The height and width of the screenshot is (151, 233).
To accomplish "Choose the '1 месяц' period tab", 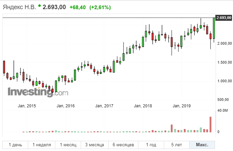I will click(68, 145).
